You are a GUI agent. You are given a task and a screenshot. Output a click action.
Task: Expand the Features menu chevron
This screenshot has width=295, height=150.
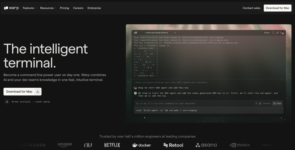click(x=36, y=8)
